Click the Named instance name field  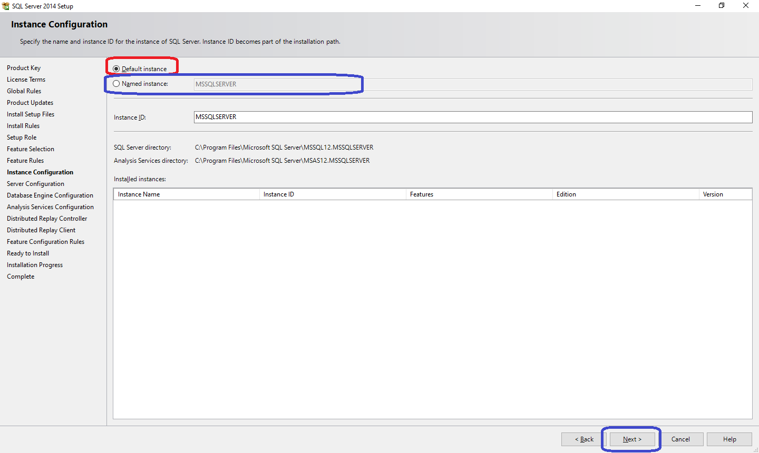(473, 84)
